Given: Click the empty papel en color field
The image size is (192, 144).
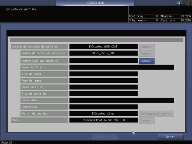Looking at the screenshot, I should click(x=103, y=87).
